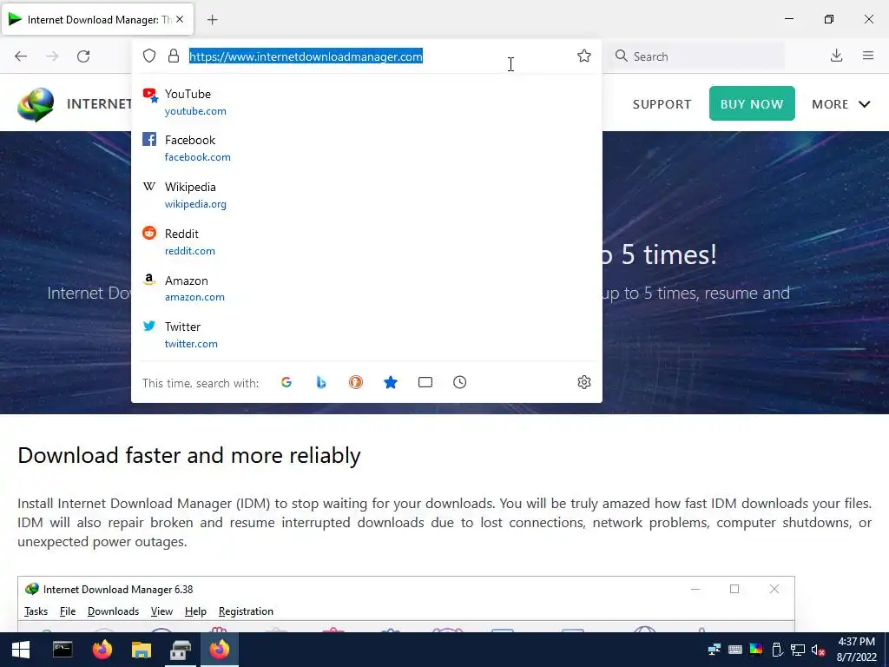Viewport: 889px width, 667px height.
Task: Search history with the clock icon
Action: click(460, 382)
